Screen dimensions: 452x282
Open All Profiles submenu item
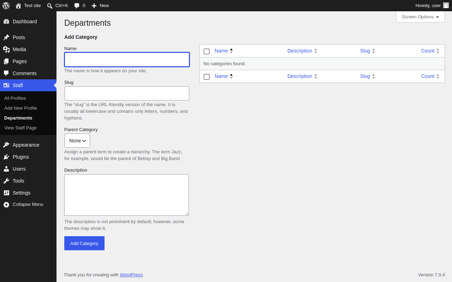click(15, 98)
